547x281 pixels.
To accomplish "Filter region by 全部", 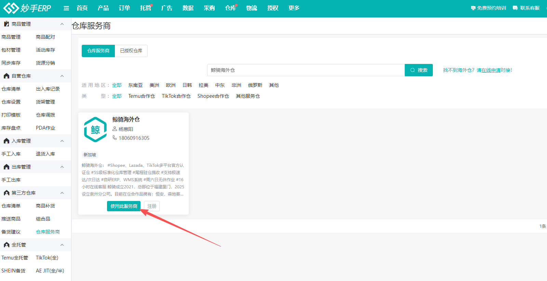I will (117, 85).
